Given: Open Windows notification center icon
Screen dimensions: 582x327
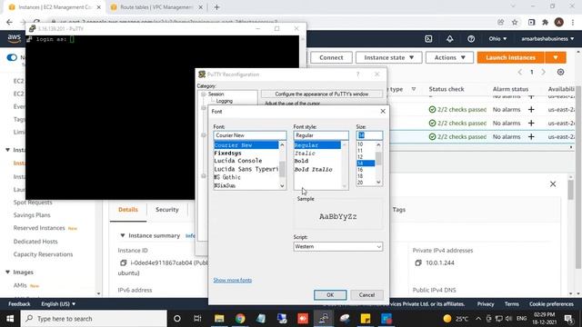Looking at the screenshot, I should (x=568, y=319).
